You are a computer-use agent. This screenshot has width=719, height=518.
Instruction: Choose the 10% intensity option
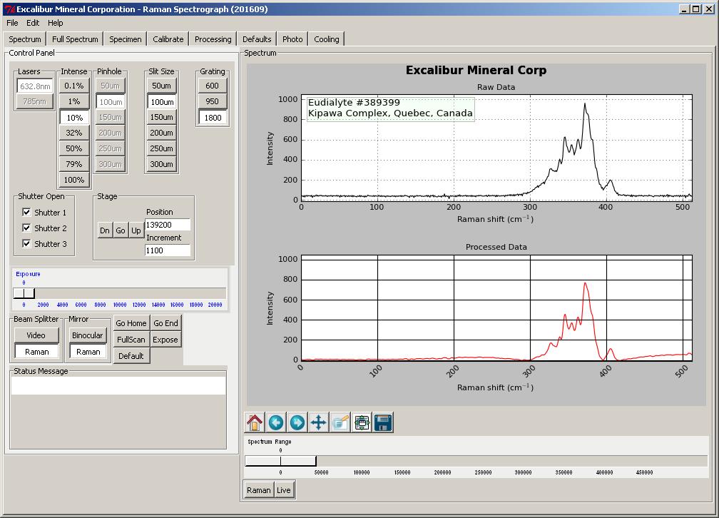click(x=74, y=118)
